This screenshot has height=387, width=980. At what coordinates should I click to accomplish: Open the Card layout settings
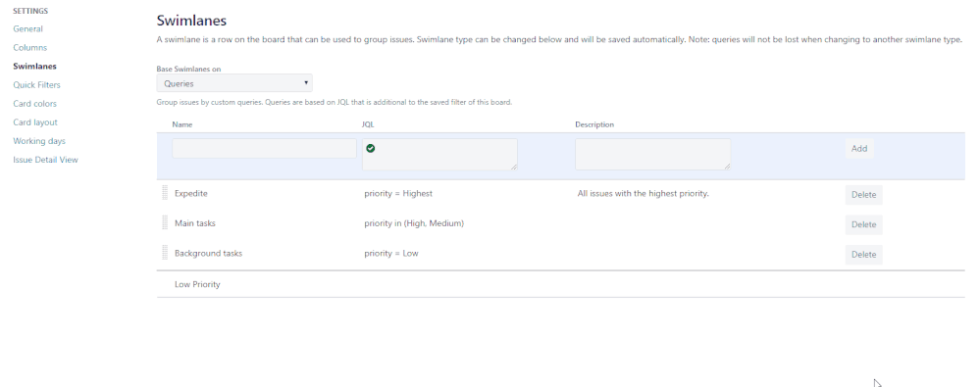[35, 122]
